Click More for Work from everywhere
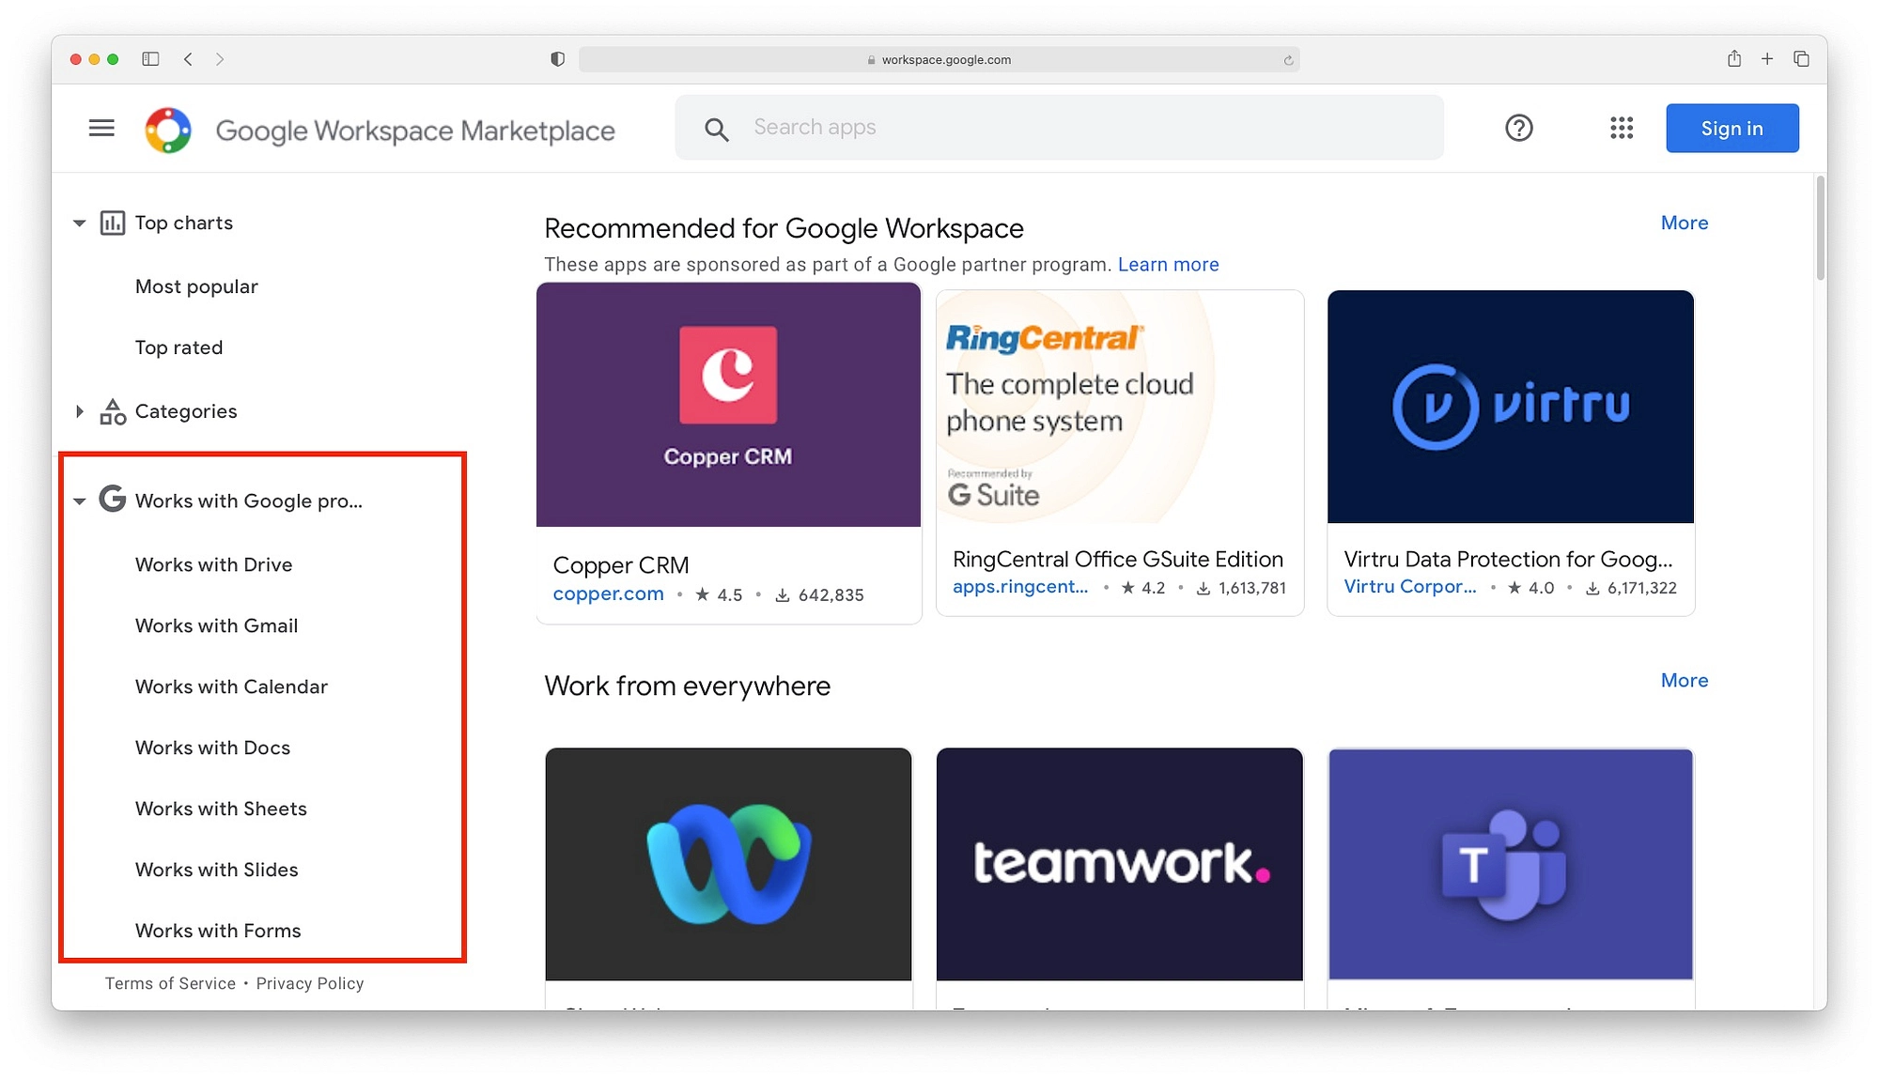The height and width of the screenshot is (1079, 1879). (1684, 680)
